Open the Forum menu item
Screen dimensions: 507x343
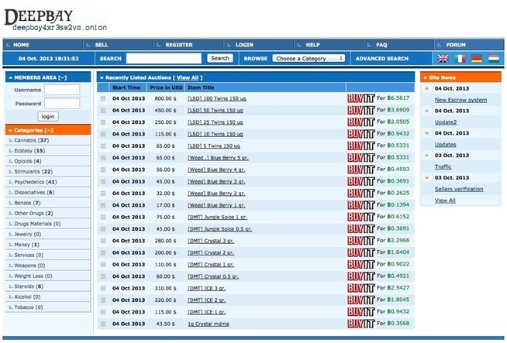(456, 45)
